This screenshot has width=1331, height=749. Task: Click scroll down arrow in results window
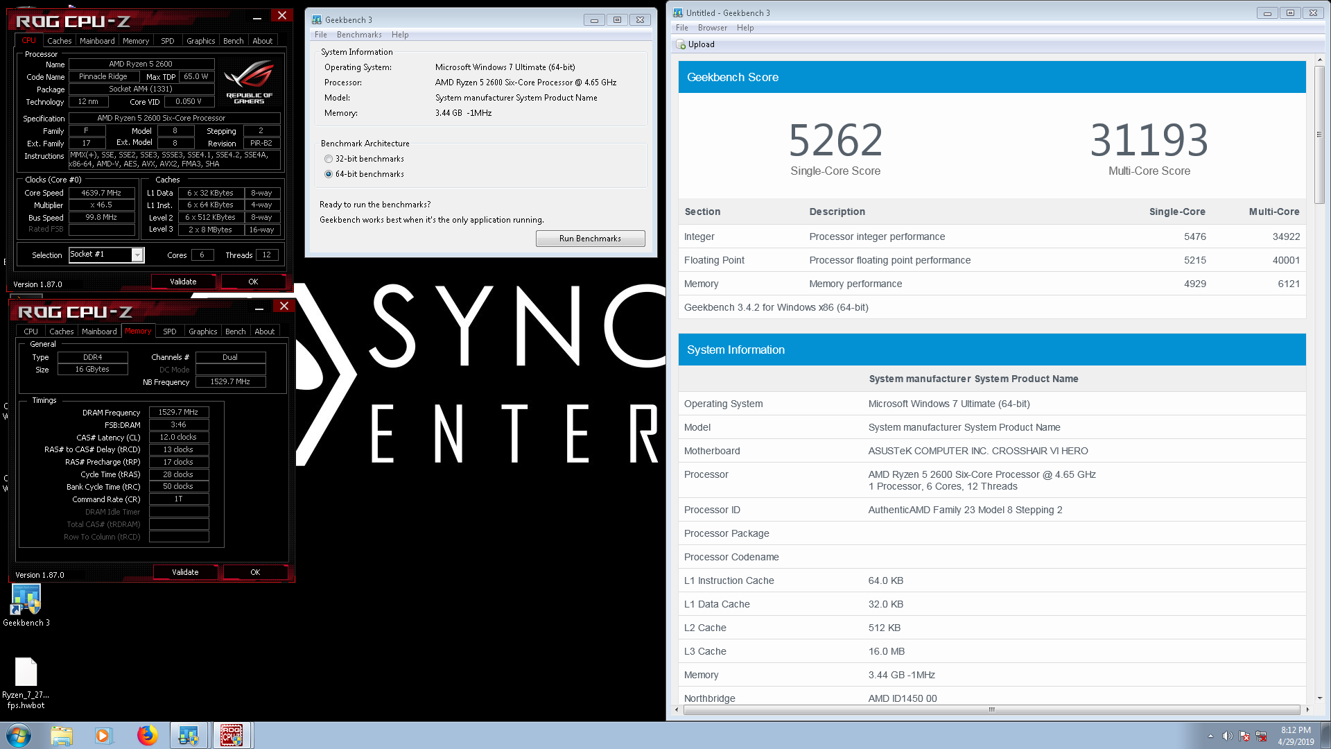pos(1319,698)
